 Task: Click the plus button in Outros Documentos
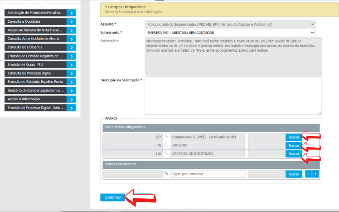click(316, 174)
